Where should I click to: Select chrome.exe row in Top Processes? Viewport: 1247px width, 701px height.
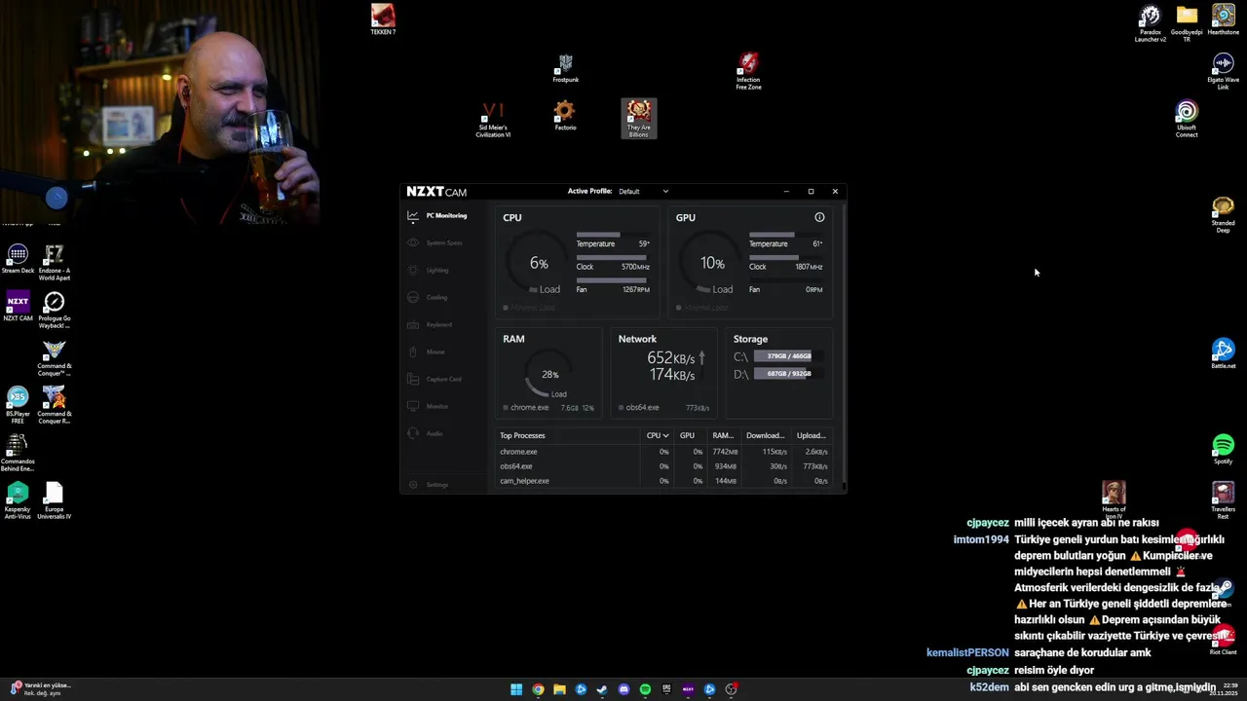point(664,452)
